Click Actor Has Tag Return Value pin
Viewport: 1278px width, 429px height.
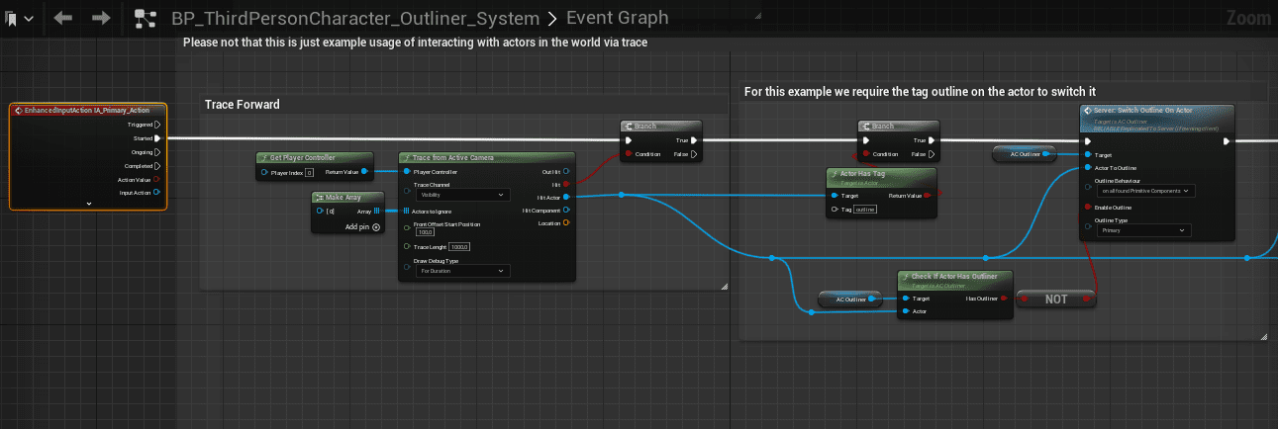pos(928,196)
